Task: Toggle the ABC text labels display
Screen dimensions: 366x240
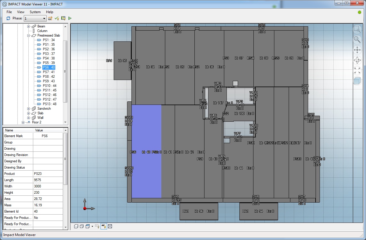Action: [x=103, y=226]
